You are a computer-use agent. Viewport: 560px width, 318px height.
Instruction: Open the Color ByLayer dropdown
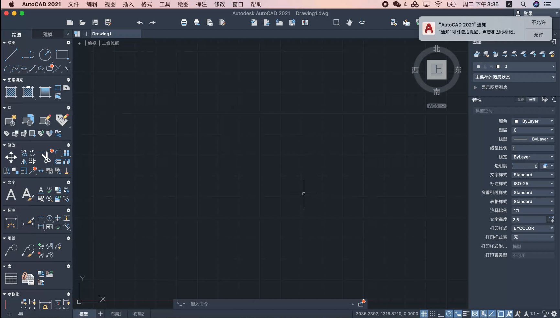pyautogui.click(x=533, y=121)
